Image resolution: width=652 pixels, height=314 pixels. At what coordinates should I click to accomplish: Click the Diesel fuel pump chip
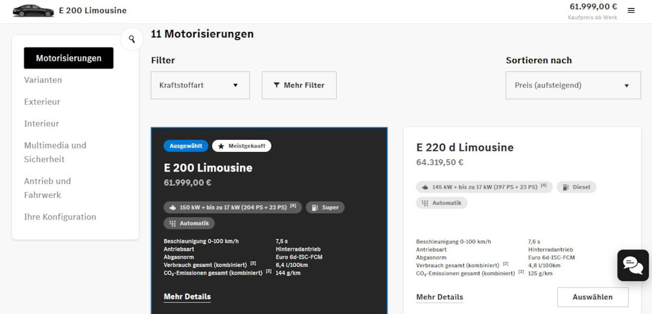click(577, 187)
